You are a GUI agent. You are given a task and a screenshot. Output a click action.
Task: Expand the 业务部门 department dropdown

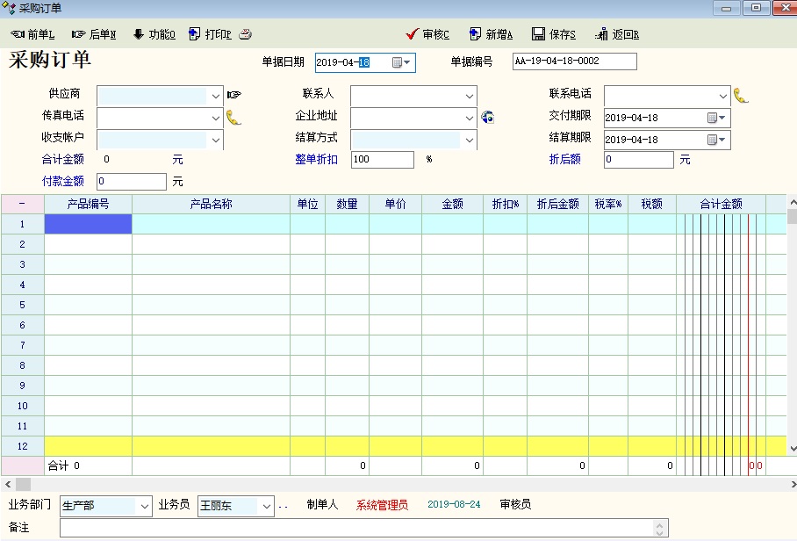pos(144,506)
